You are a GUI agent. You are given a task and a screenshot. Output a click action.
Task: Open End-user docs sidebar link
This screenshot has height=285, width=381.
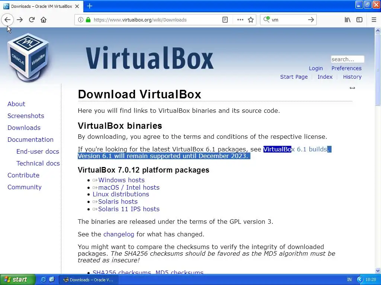(x=38, y=151)
